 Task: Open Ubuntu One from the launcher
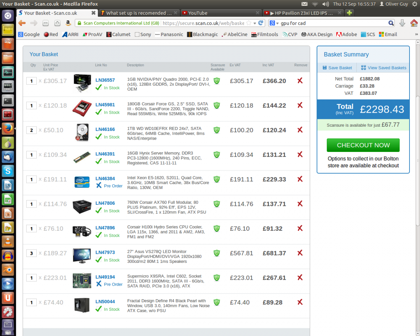tap(8, 298)
